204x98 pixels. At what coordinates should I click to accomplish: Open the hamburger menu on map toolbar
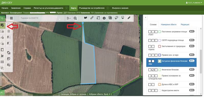pos(12,18)
